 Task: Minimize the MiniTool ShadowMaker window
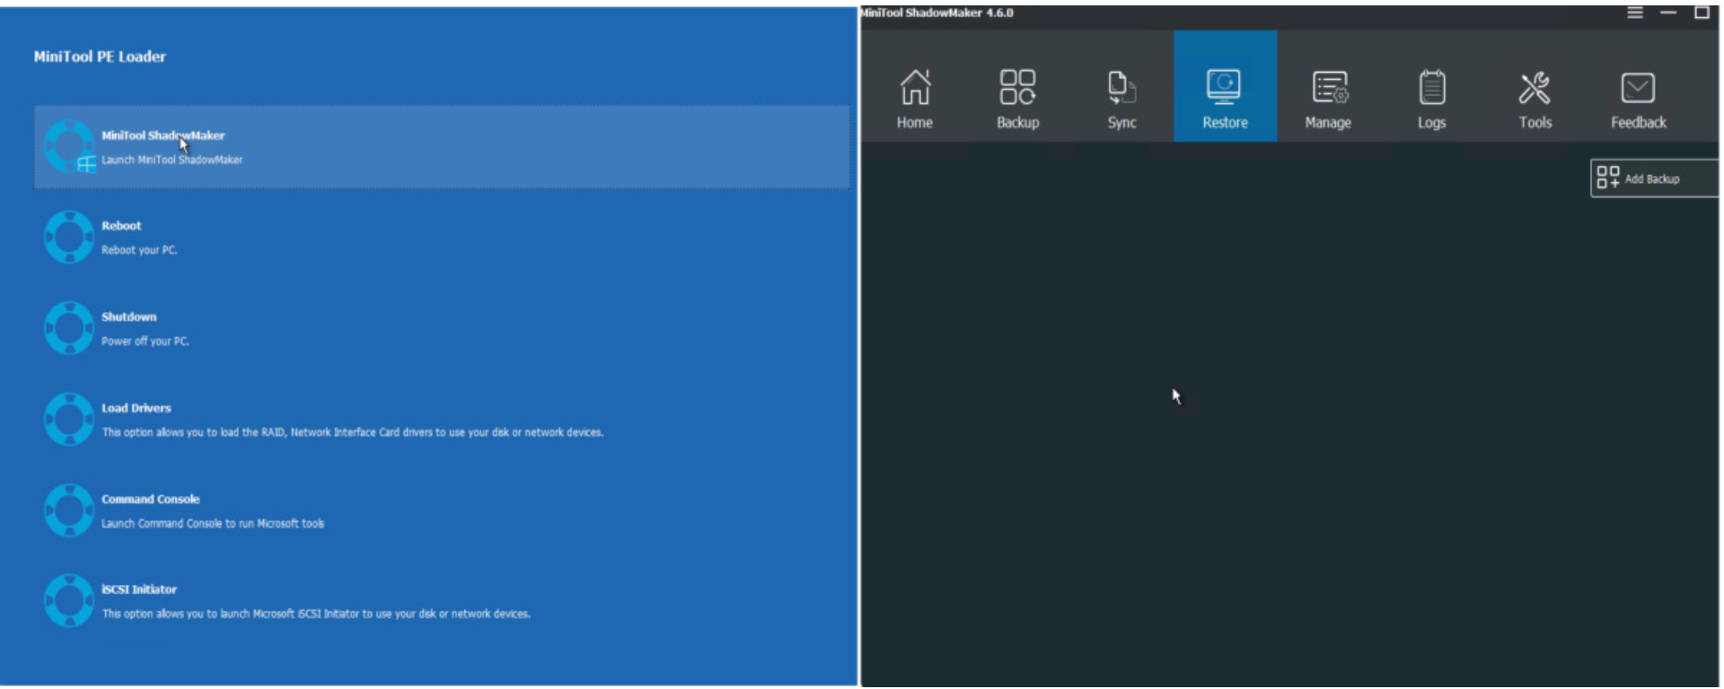[1668, 13]
